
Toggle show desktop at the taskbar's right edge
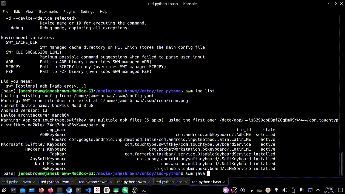340,190
